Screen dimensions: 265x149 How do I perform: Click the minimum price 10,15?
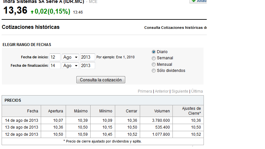pyautogui.click(x=107, y=127)
